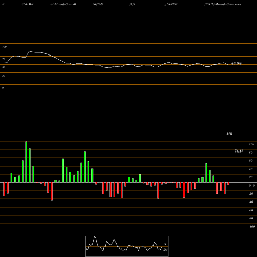Click the 'SI(TM)' header text
The image size is (257, 257).
tap(98, 4)
